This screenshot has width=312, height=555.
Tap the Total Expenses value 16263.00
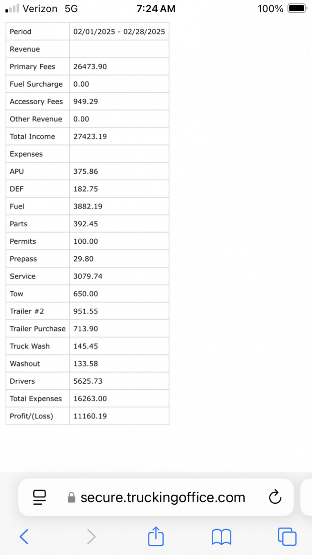click(x=90, y=399)
